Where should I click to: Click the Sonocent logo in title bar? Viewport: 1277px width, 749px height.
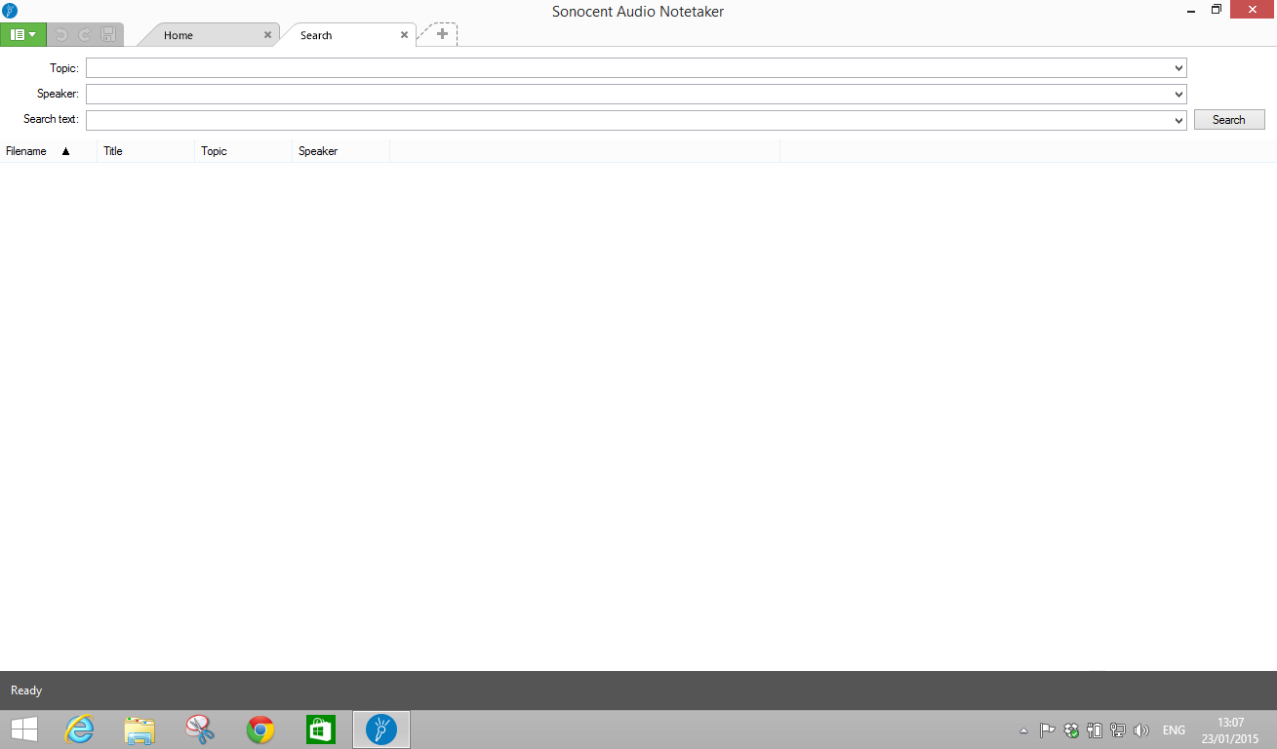pyautogui.click(x=10, y=11)
